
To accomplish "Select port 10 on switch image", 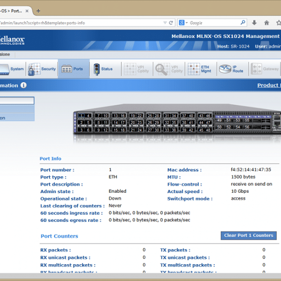I will point(105,116).
